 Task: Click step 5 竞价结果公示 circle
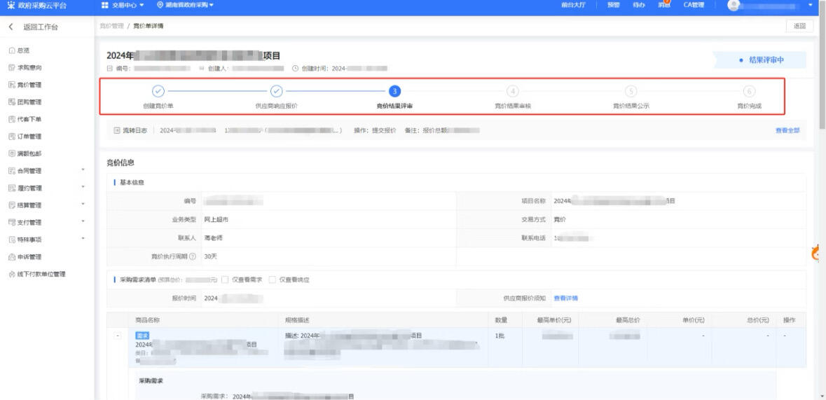click(x=631, y=91)
